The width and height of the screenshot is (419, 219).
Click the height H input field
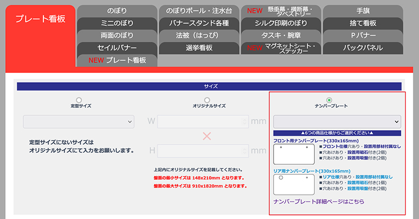point(202,151)
